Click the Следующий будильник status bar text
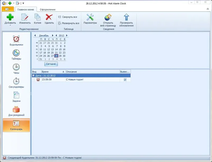Image resolution: width=212 pixels, height=162 pixels. (45, 158)
